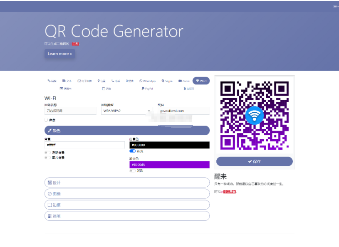339x247 pixels.
Task: Choose the Skype QR type icon
Action: (x=163, y=81)
